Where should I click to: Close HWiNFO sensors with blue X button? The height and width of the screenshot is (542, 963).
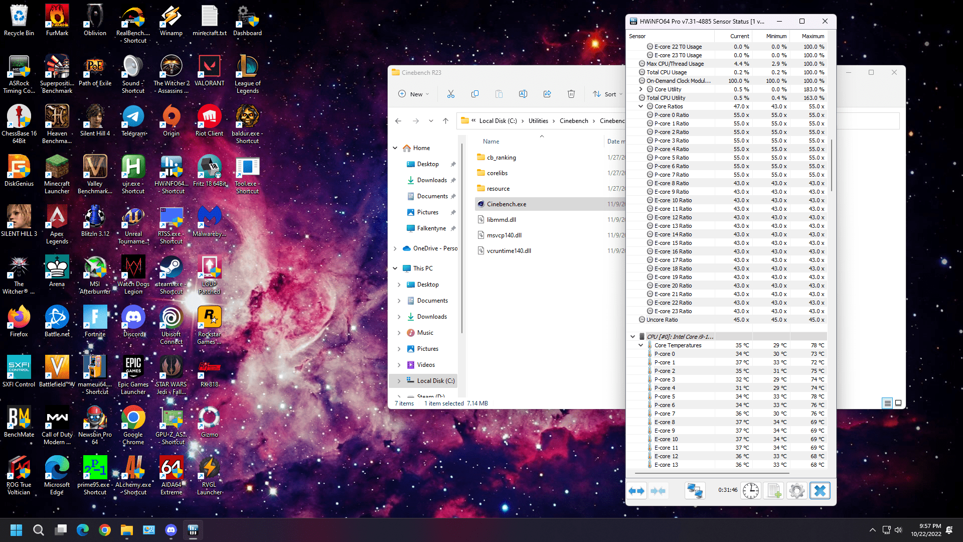(x=820, y=490)
